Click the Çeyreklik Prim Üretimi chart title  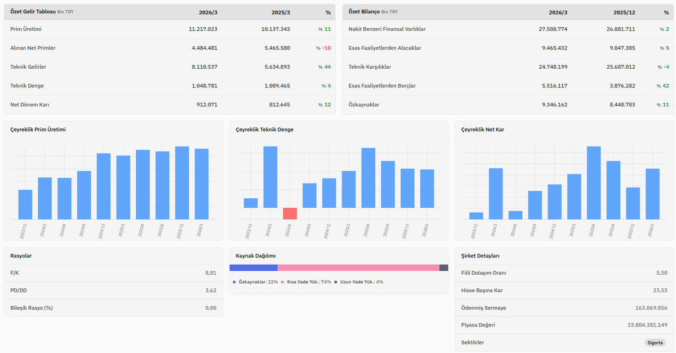[x=38, y=129]
